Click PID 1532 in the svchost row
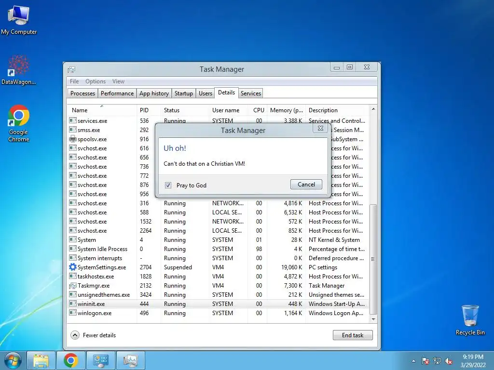Viewport: 494px width, 370px height. tap(146, 222)
